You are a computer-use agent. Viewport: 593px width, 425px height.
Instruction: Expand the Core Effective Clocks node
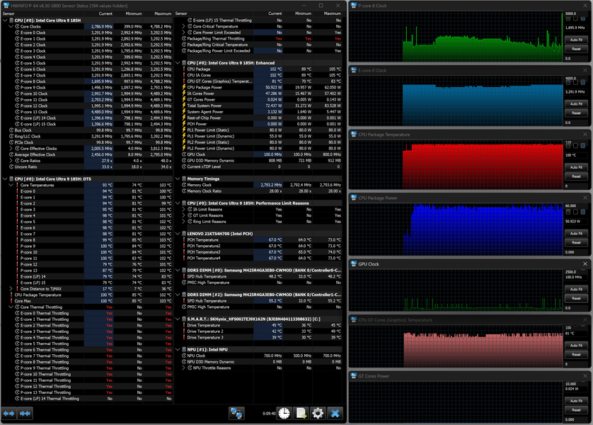[11, 148]
